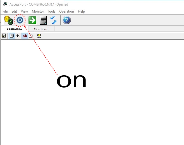Toggle the port open/close power button
Viewport: 184px width, 145px height.
point(20,20)
